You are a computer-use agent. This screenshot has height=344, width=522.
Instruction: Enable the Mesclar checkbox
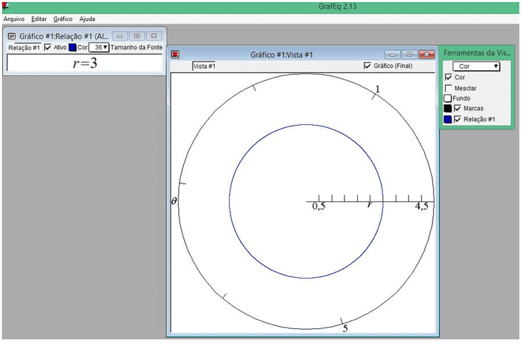(448, 88)
